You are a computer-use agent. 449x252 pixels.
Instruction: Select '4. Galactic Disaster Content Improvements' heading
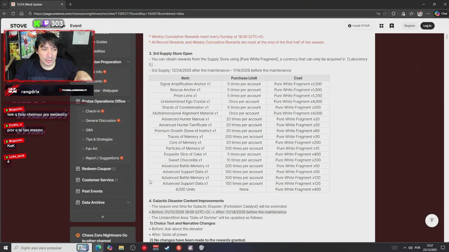186,201
